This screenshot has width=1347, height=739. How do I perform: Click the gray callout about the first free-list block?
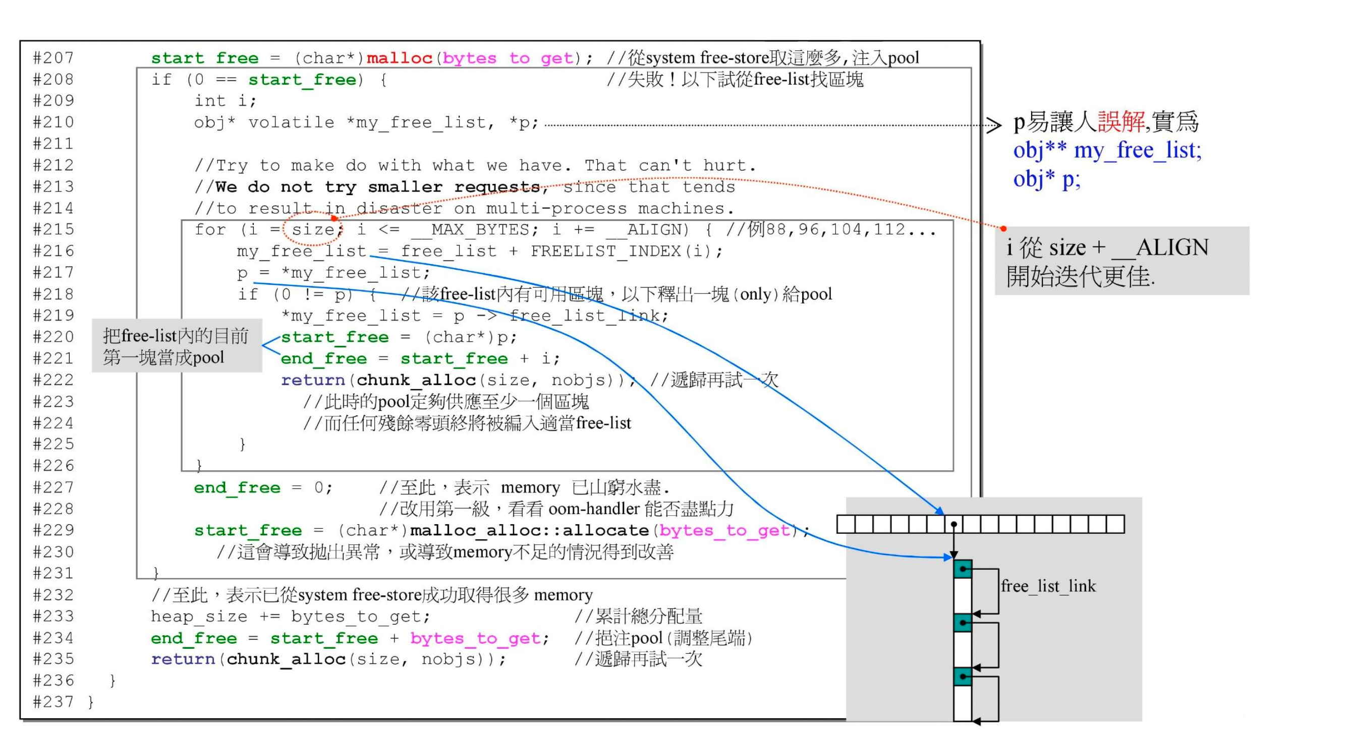point(176,346)
